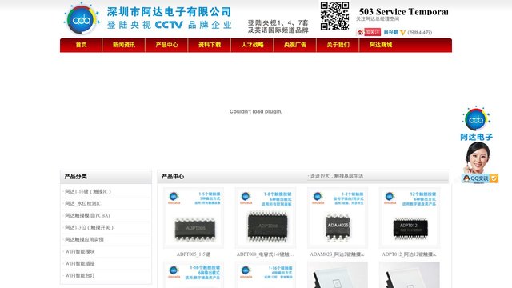Open the 产品中心 navigation tab

[x=166, y=45]
